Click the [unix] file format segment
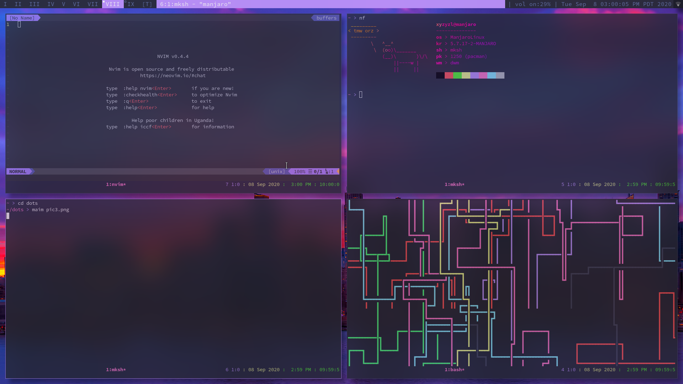This screenshot has height=384, width=683. click(x=276, y=171)
